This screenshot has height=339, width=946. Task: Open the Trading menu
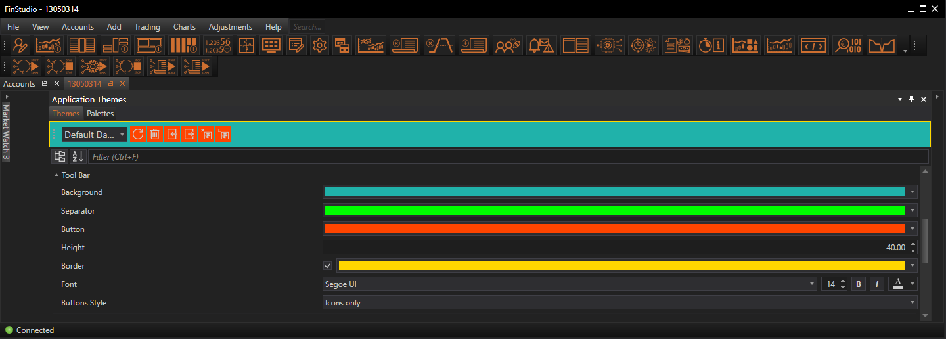147,27
